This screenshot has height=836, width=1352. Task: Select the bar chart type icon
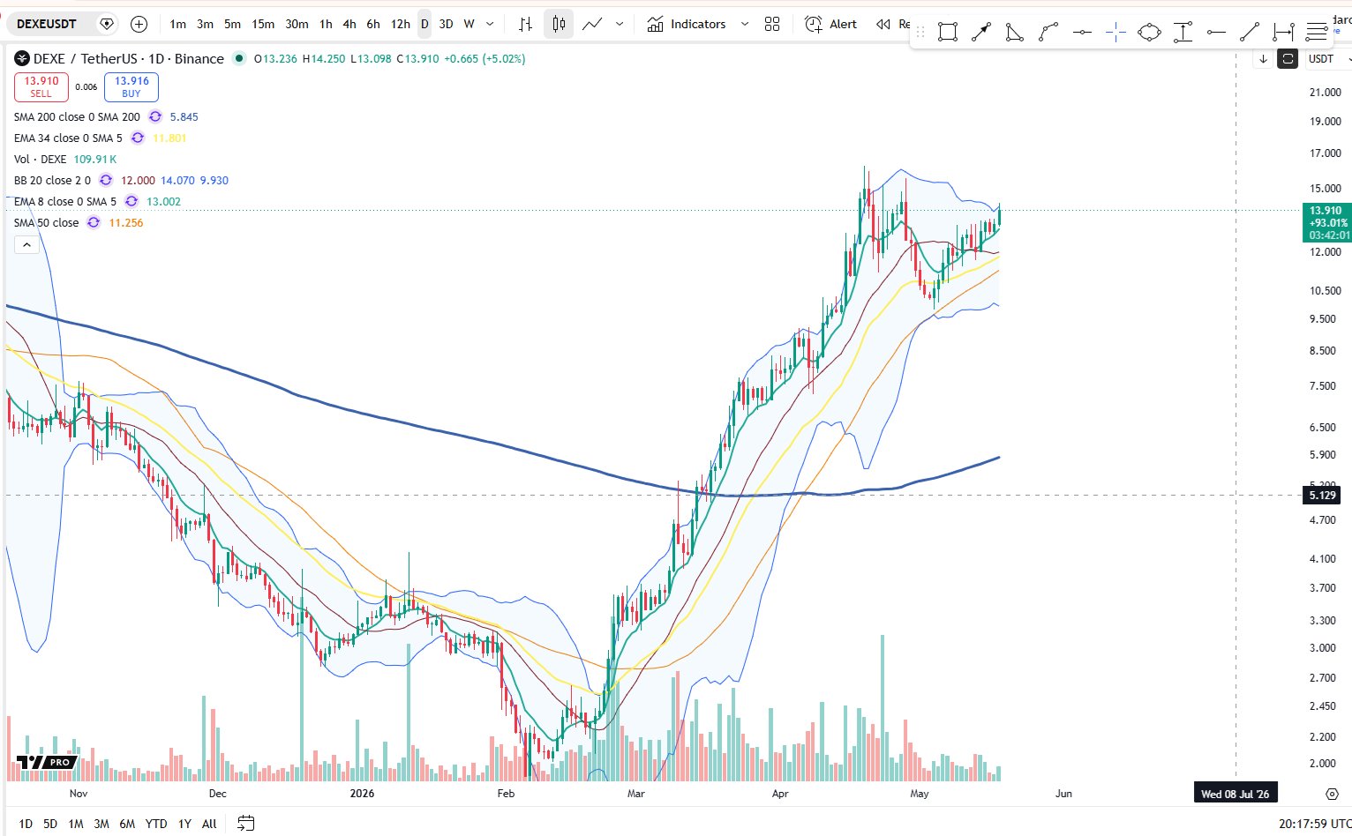pos(525,24)
